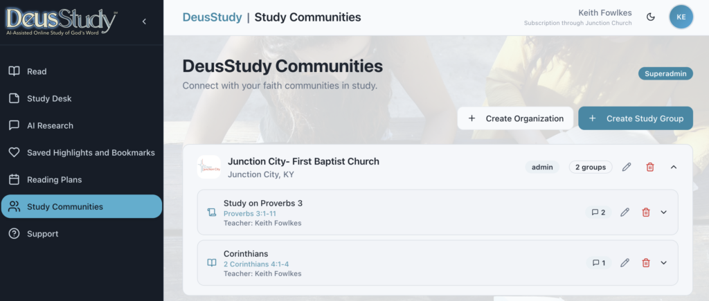
Task: Open comments for Study on Proverbs 3
Action: [x=598, y=212]
